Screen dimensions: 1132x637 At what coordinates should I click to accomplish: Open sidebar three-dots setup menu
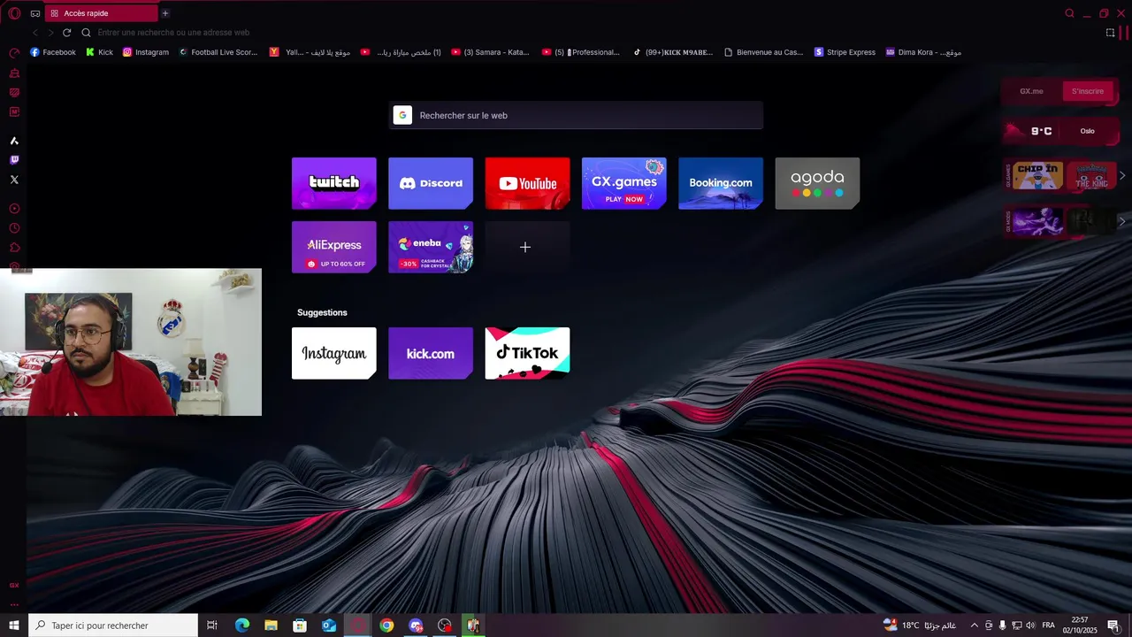click(14, 605)
